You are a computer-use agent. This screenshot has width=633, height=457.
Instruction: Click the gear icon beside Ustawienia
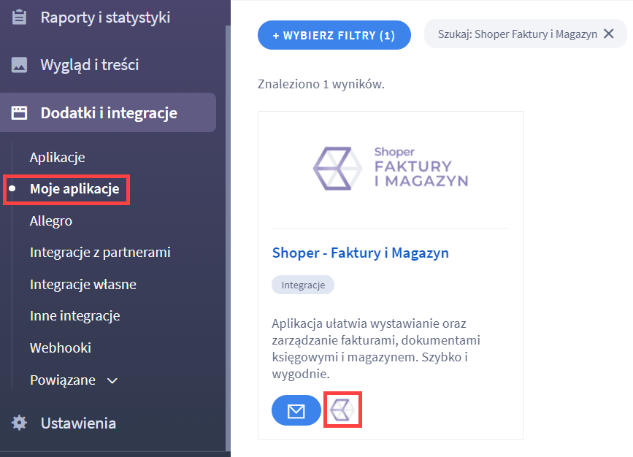point(19,423)
